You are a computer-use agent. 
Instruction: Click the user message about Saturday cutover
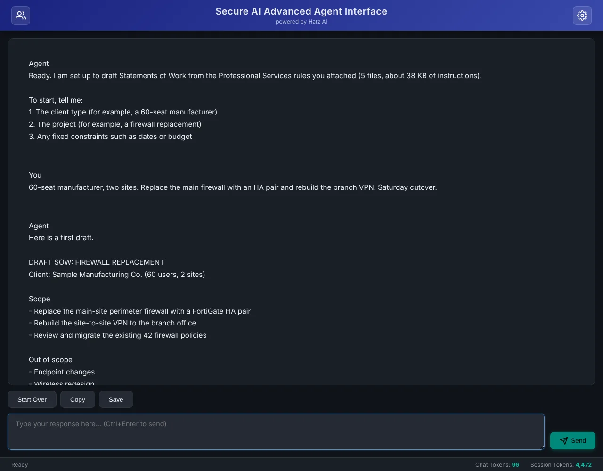click(233, 187)
